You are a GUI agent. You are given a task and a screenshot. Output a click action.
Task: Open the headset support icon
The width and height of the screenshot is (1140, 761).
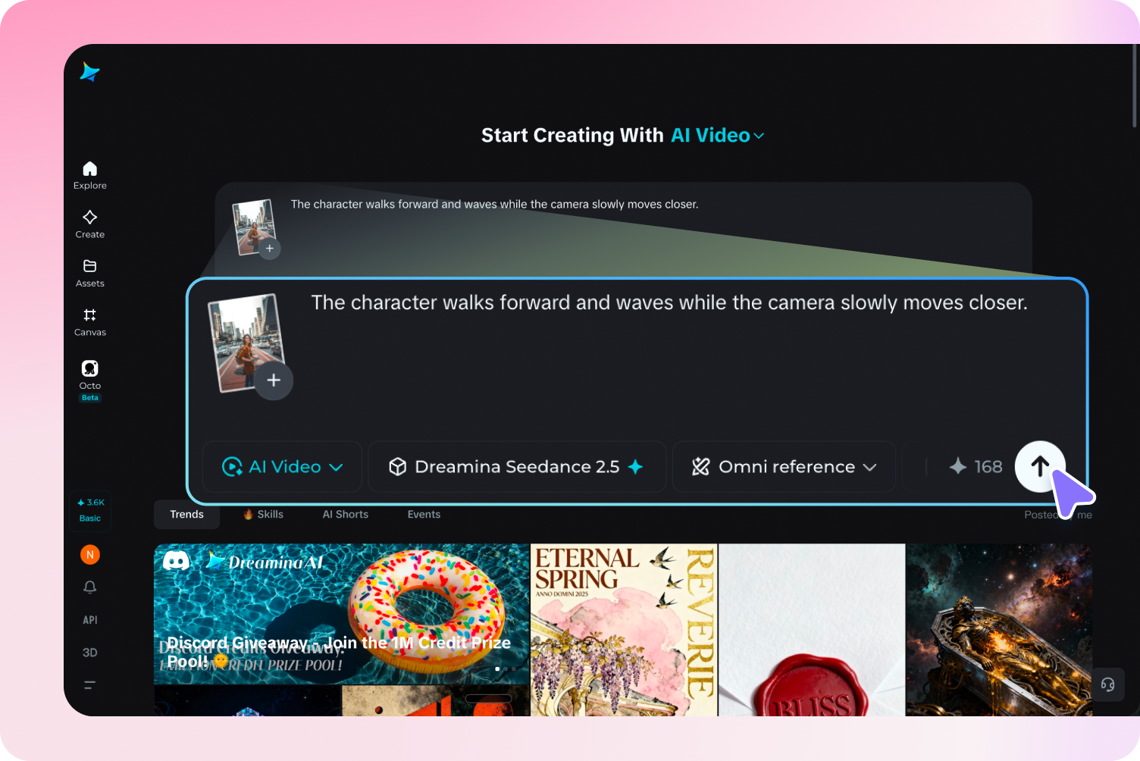coord(1108,684)
